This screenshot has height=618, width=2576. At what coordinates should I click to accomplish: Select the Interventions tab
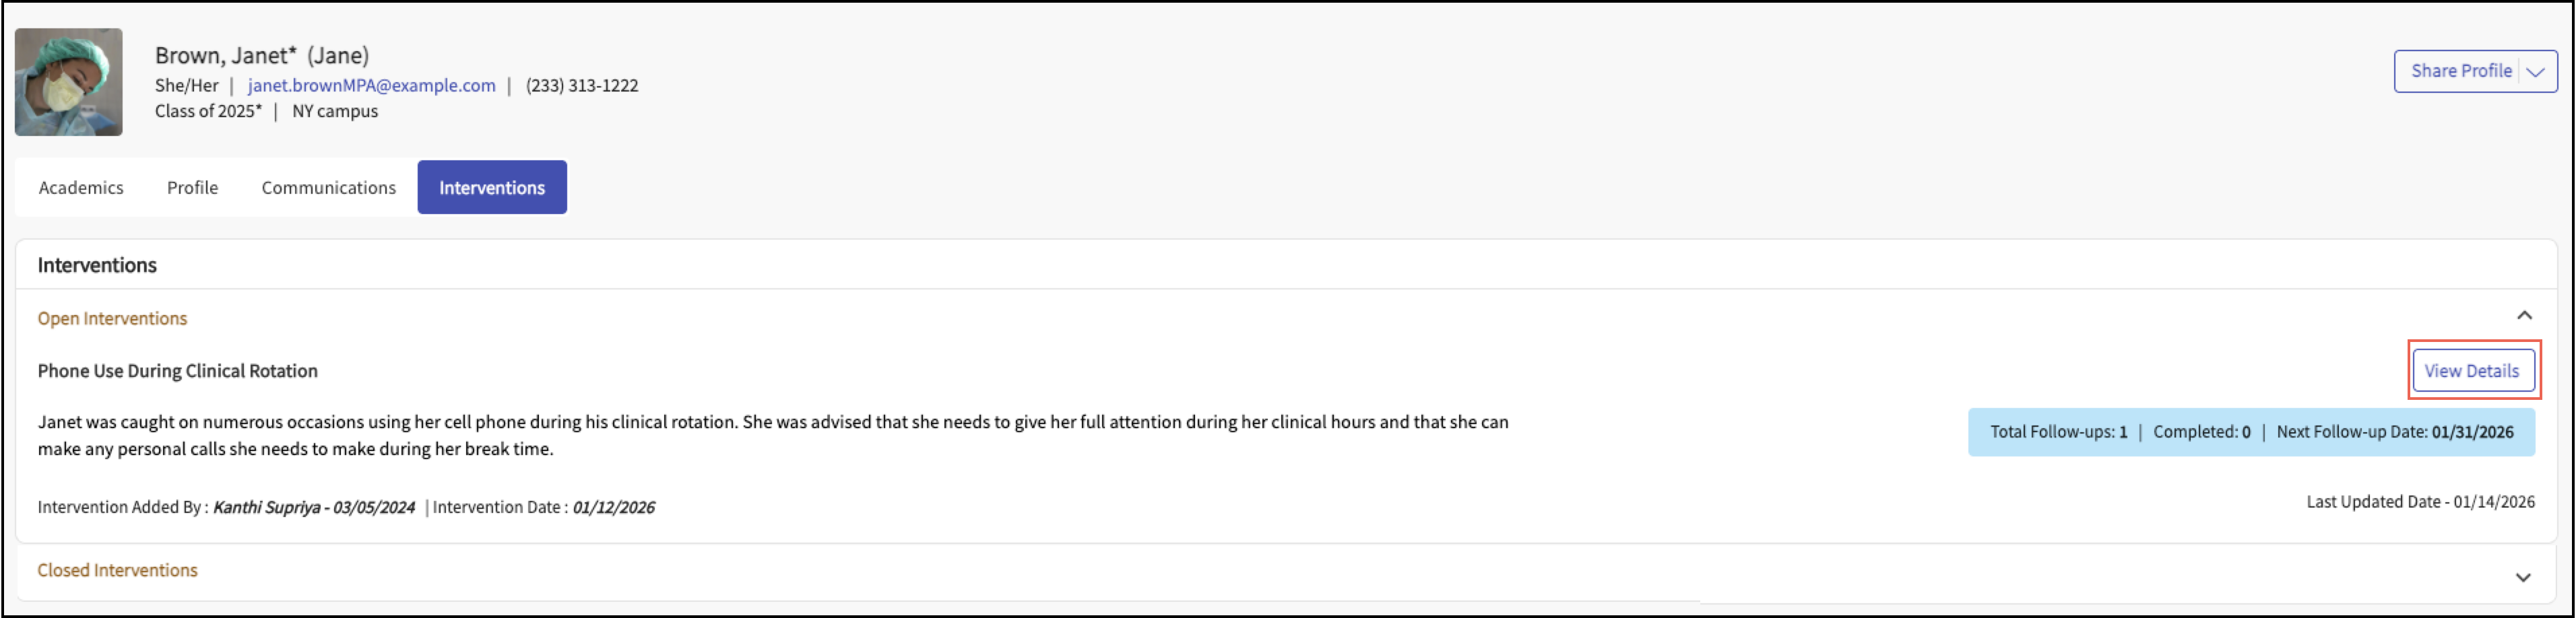coord(491,188)
